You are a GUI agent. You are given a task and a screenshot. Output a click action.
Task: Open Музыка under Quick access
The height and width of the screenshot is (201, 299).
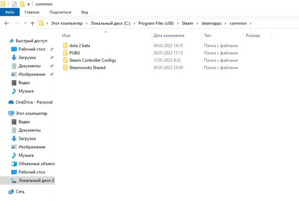26,91
